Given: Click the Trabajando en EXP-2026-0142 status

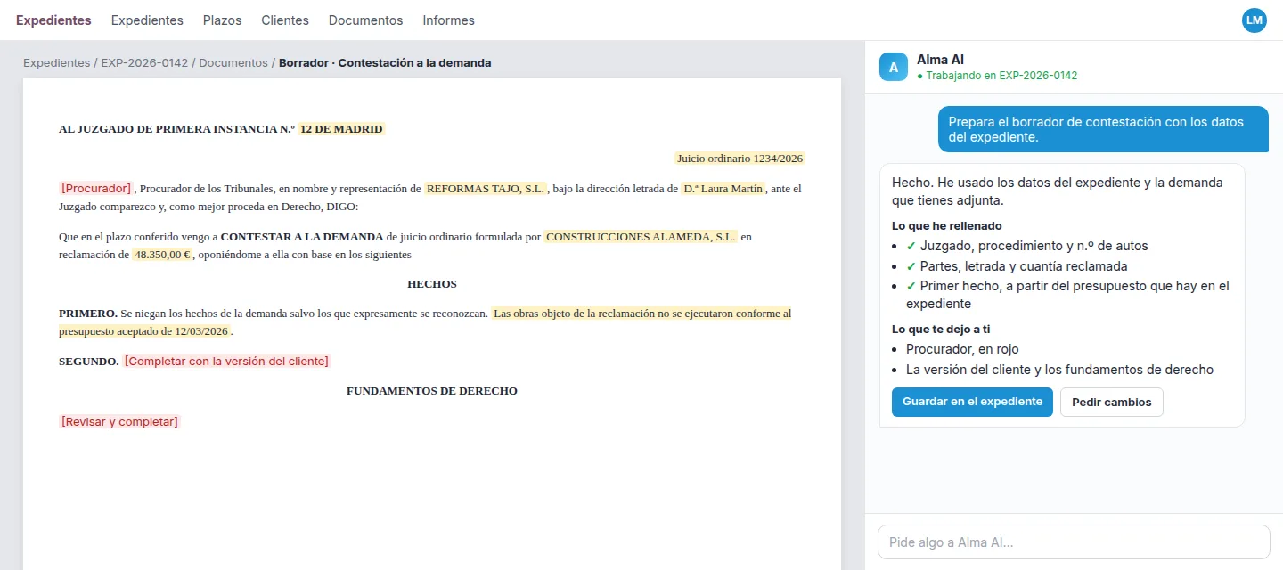Looking at the screenshot, I should (x=997, y=76).
